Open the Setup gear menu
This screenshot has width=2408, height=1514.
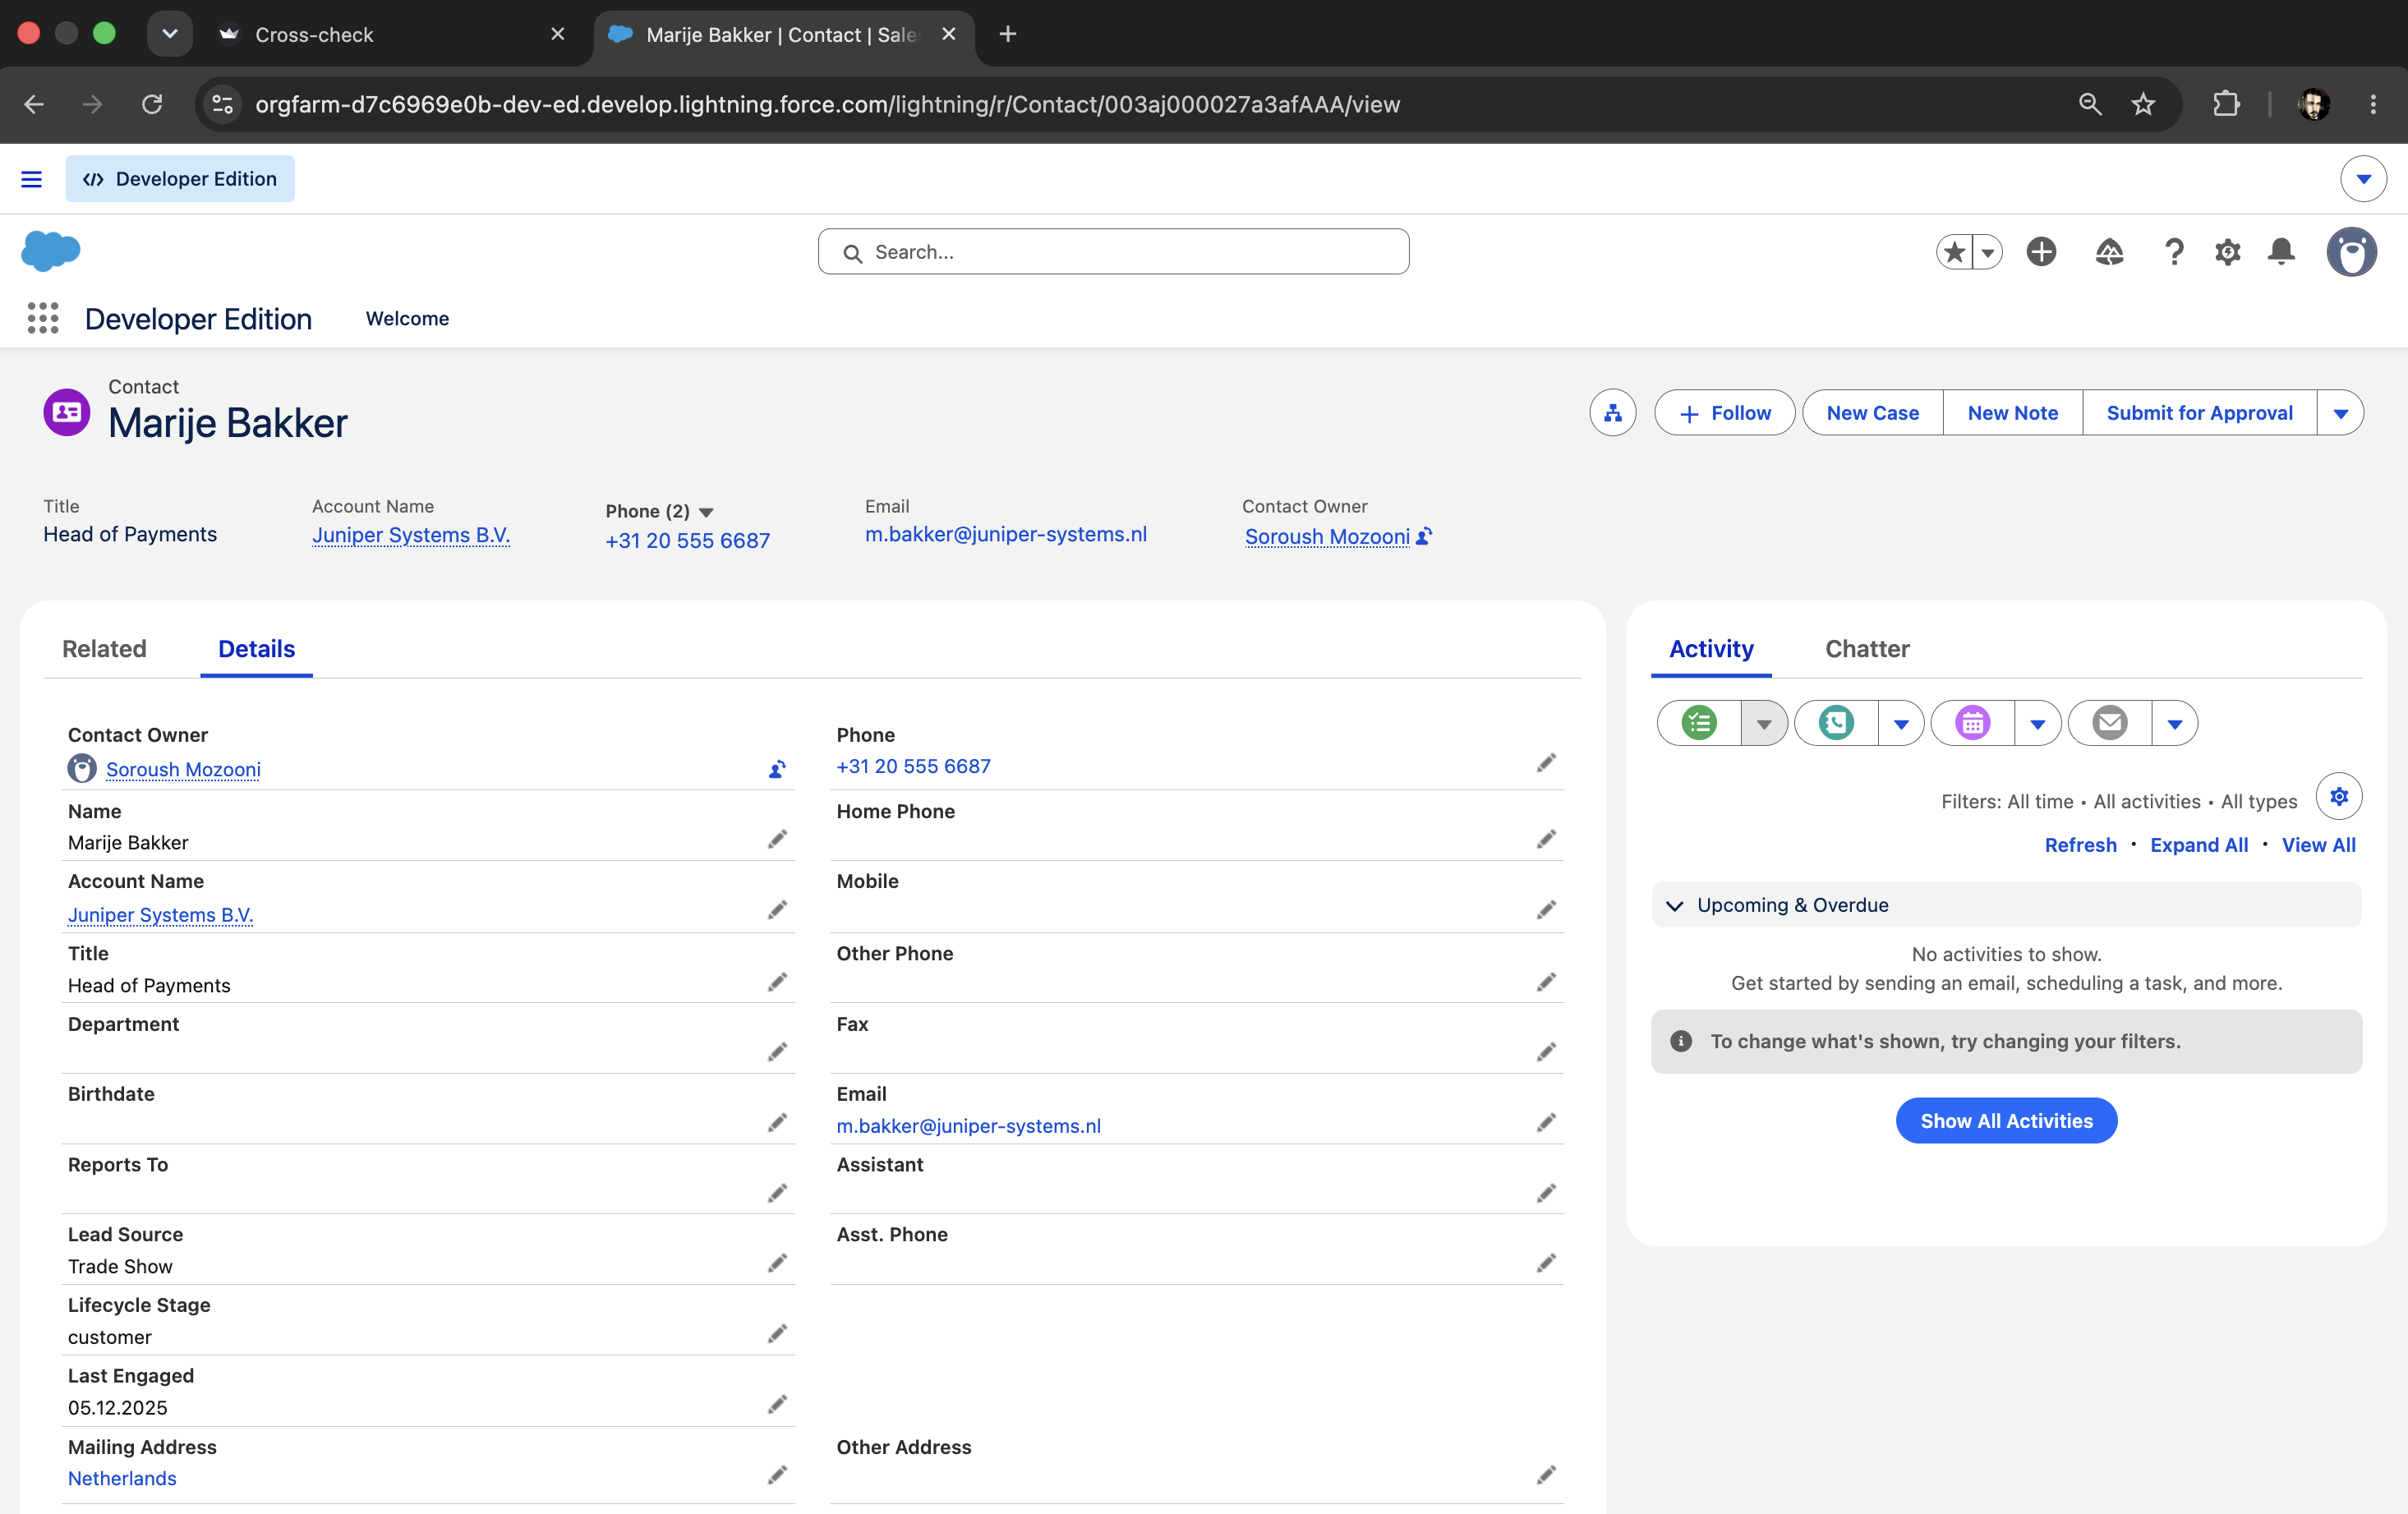pos(2227,252)
